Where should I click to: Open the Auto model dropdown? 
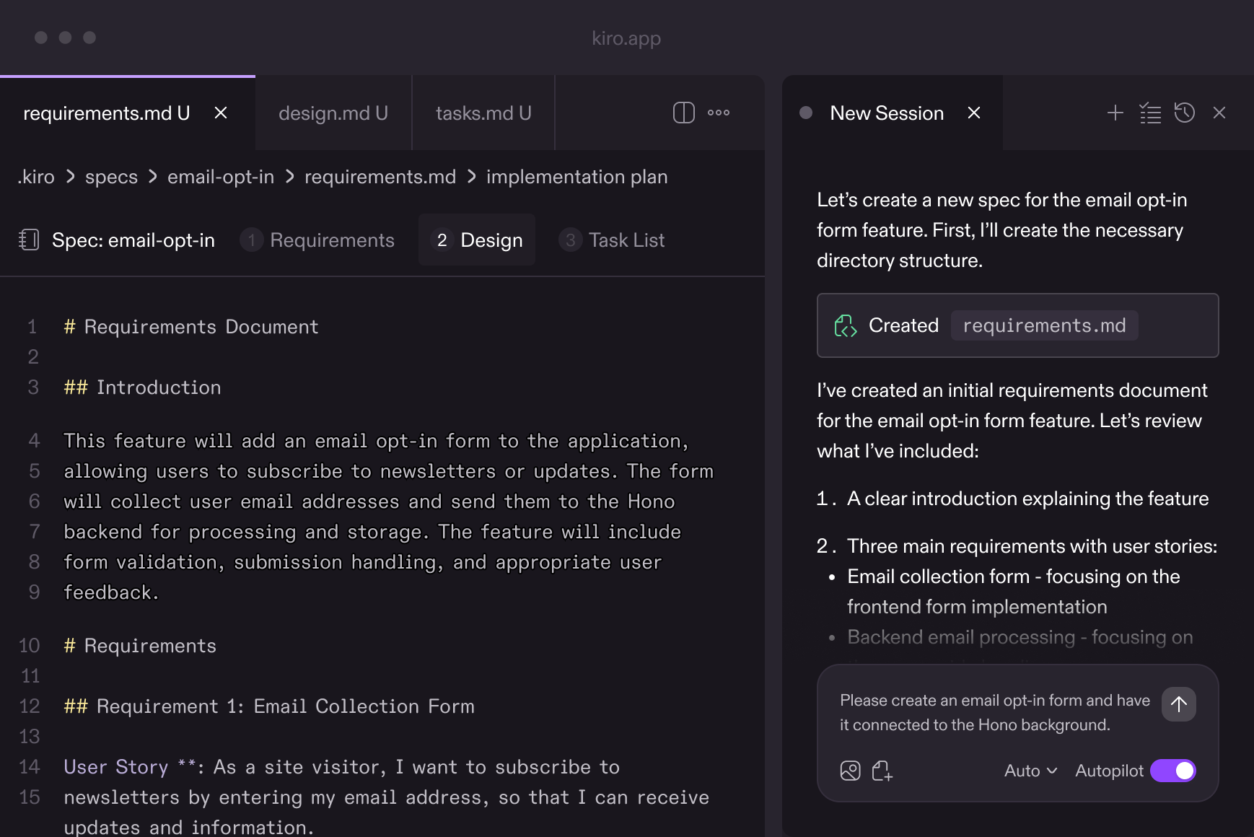click(x=1030, y=771)
